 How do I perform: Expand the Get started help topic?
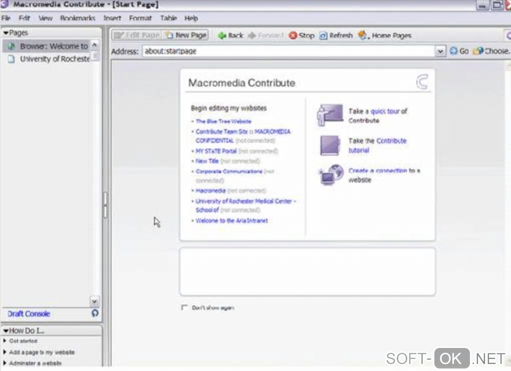5,340
